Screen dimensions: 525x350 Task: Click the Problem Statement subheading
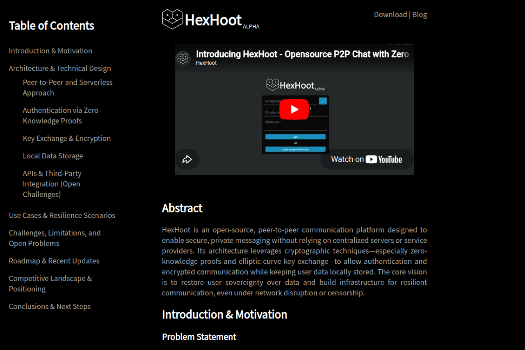pos(199,337)
